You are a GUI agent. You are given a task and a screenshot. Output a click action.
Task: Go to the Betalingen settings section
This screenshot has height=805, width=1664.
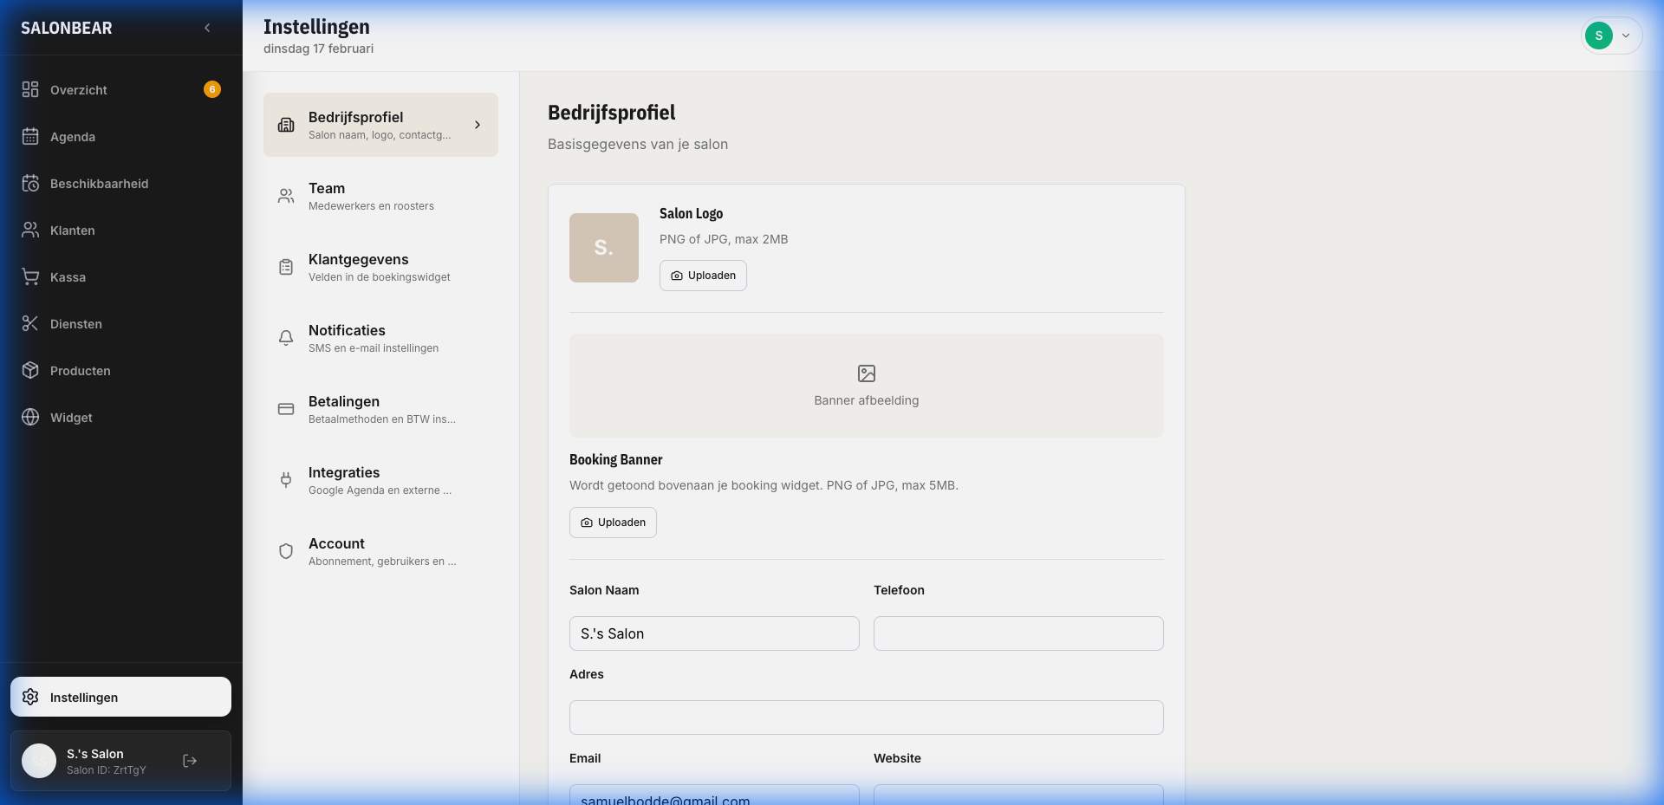(380, 409)
